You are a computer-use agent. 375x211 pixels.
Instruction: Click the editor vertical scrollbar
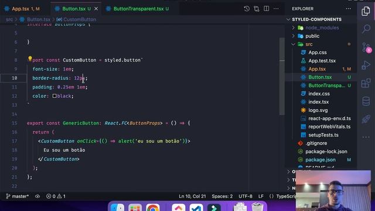tap(282, 77)
